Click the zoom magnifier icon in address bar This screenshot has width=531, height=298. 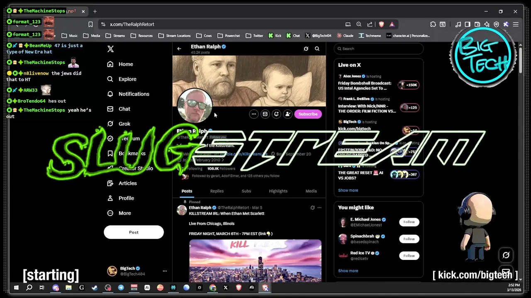(359, 24)
